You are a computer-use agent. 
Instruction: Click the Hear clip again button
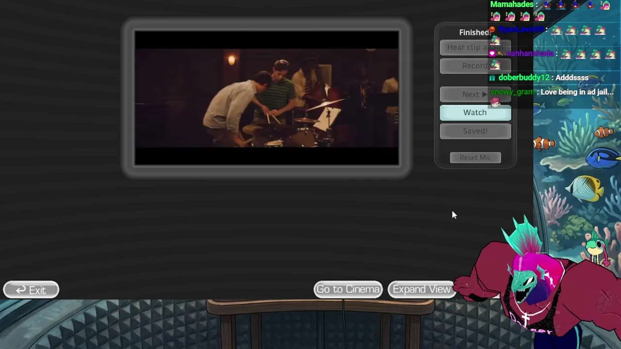pyautogui.click(x=475, y=48)
